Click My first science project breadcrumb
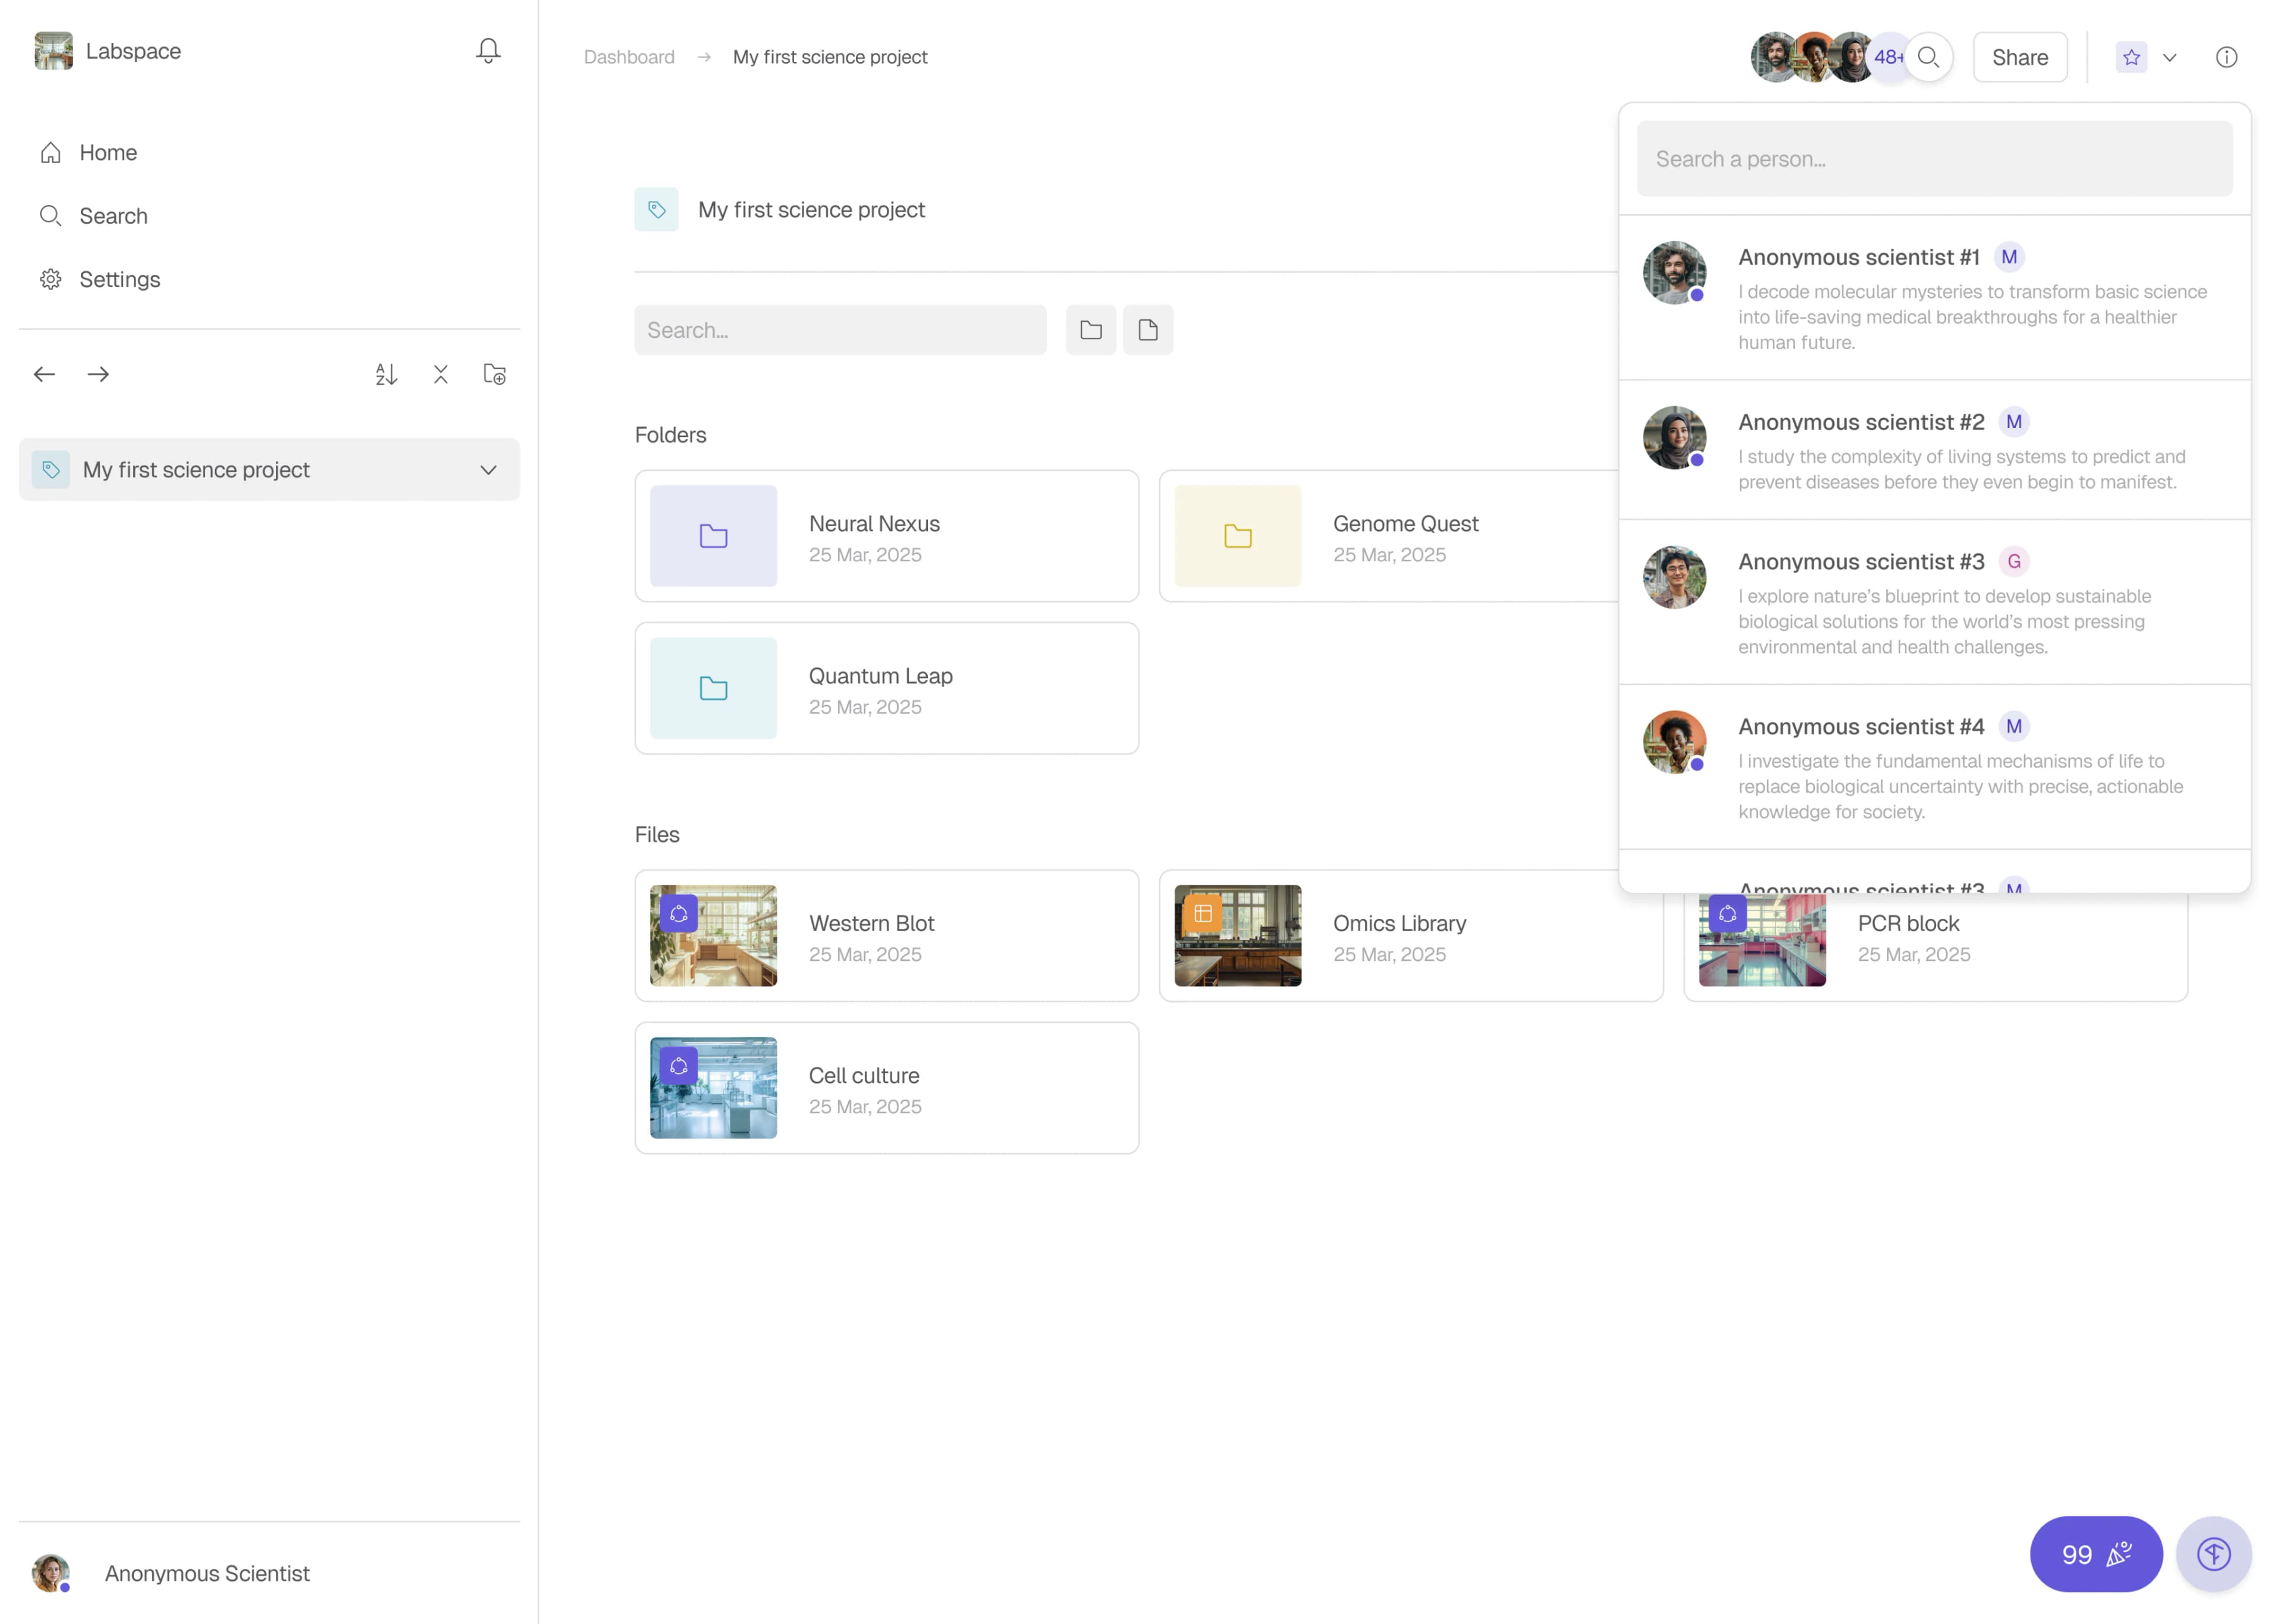The width and height of the screenshot is (2284, 1624). pyautogui.click(x=830, y=57)
